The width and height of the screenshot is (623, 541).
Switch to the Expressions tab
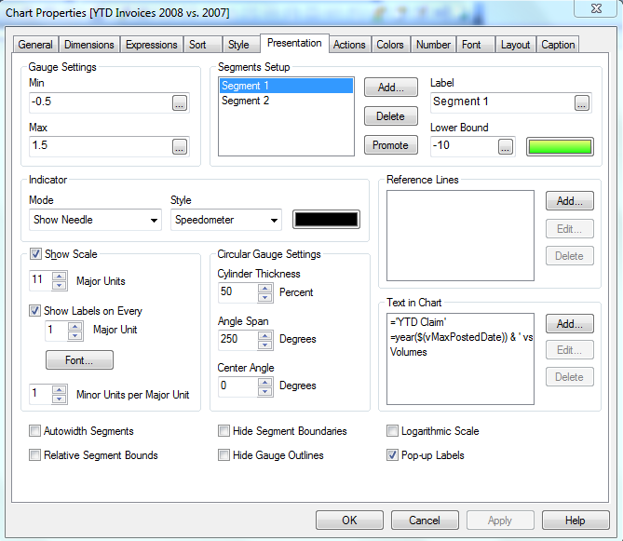pos(152,45)
